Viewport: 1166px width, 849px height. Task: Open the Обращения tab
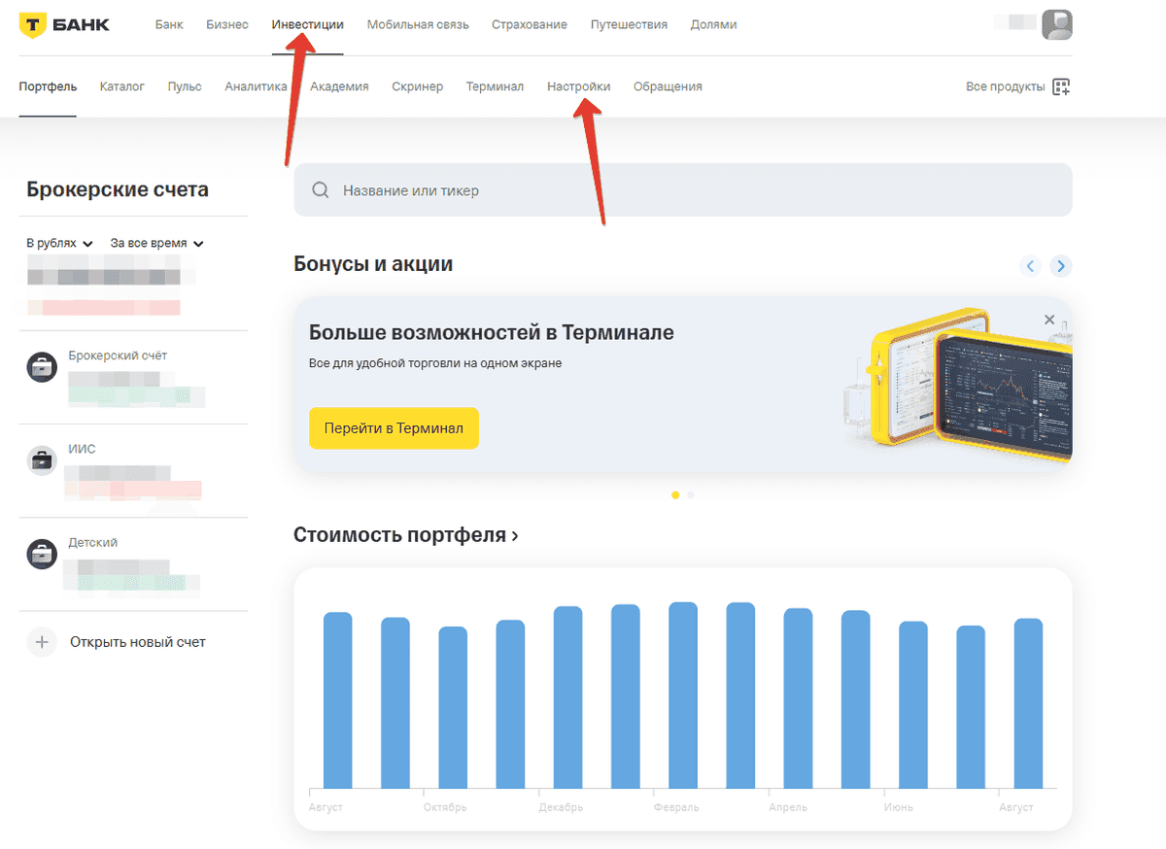(668, 86)
